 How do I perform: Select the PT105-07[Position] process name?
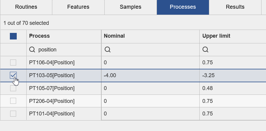click(52, 88)
